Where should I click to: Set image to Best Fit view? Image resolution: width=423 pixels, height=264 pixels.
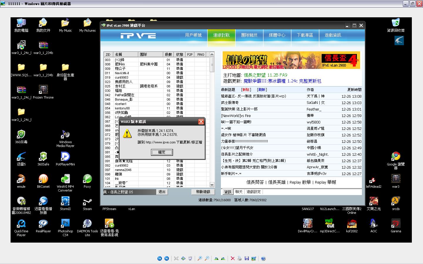(176, 258)
